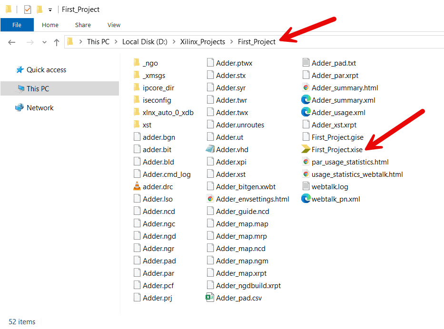
Task: Open the Adder_summary.html report
Action: pyautogui.click(x=346, y=87)
